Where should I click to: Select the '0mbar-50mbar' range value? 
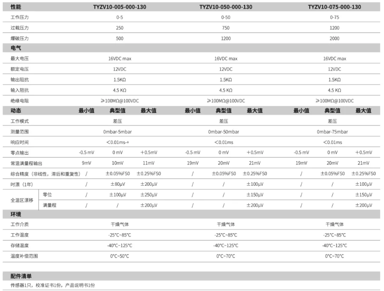(224, 132)
